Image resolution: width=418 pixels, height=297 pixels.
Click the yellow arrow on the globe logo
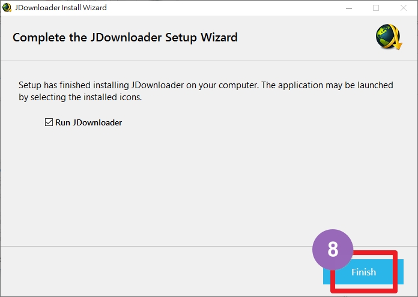click(396, 38)
